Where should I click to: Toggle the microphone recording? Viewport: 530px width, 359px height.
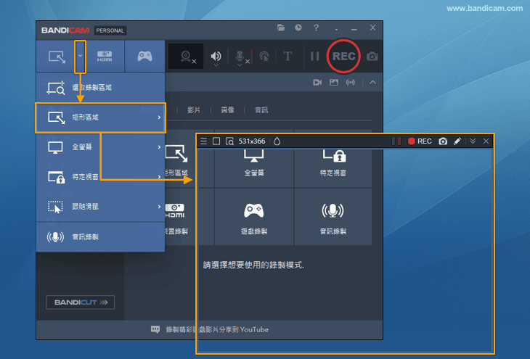point(240,56)
